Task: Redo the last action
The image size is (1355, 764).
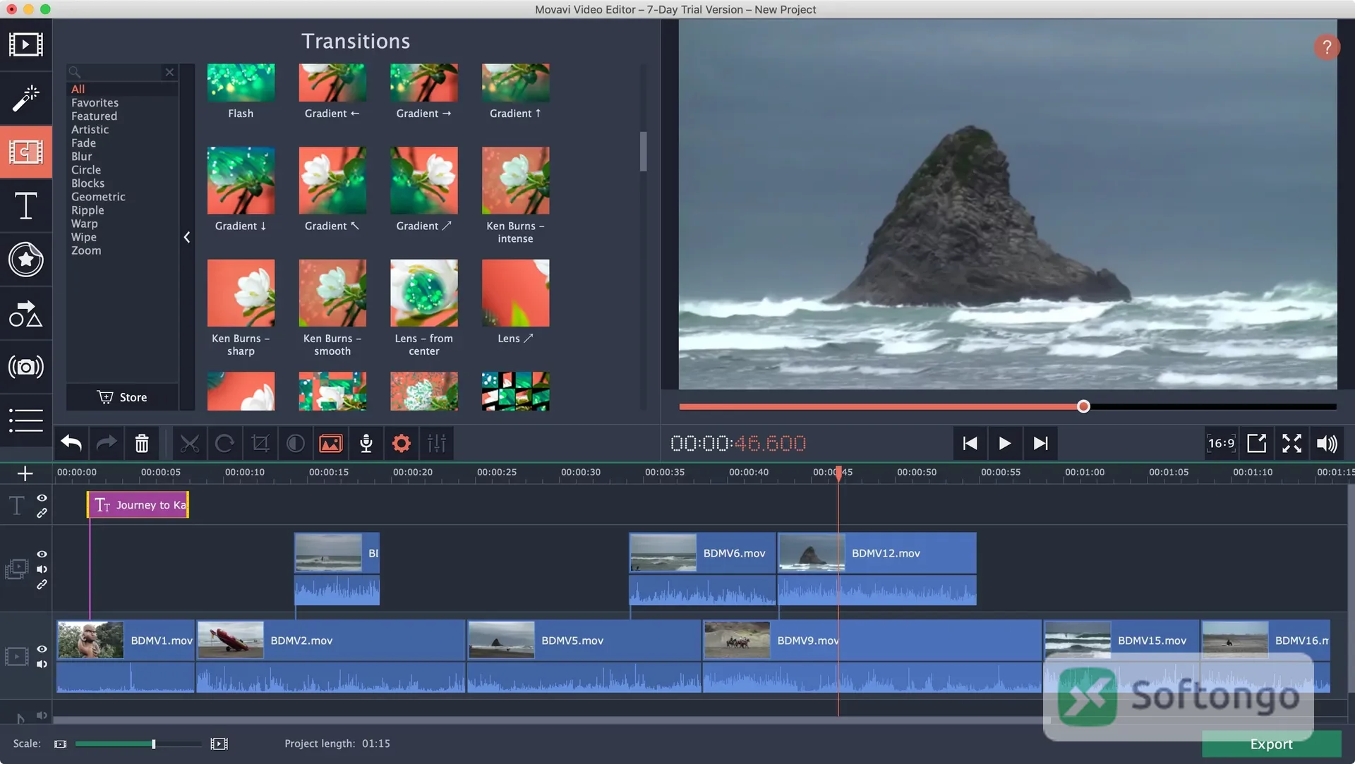Action: [x=107, y=443]
